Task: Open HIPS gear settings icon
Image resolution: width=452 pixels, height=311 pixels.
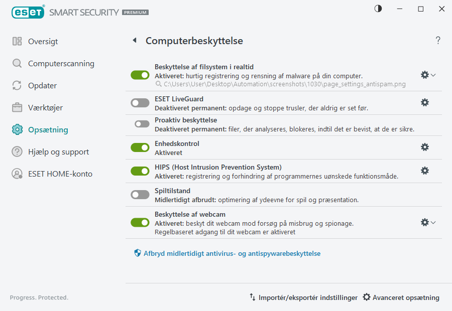Action: 425,171
